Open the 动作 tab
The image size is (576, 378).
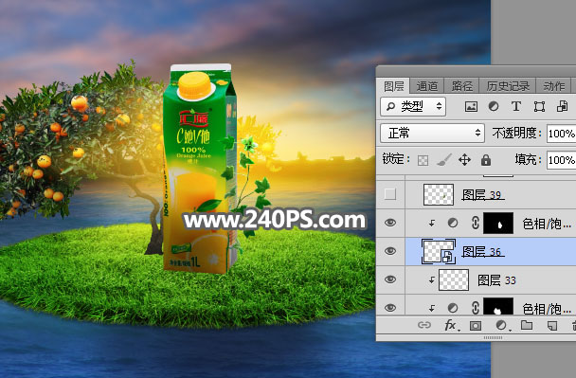[553, 86]
